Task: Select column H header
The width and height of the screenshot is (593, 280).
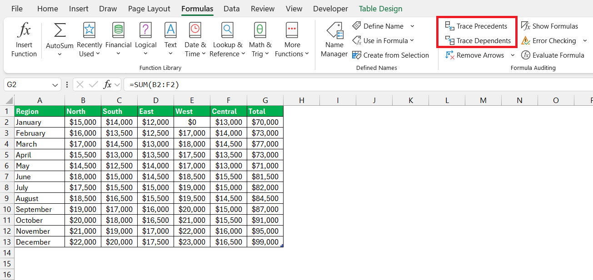Action: [301, 100]
